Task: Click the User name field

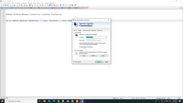Action: (x=96, y=40)
